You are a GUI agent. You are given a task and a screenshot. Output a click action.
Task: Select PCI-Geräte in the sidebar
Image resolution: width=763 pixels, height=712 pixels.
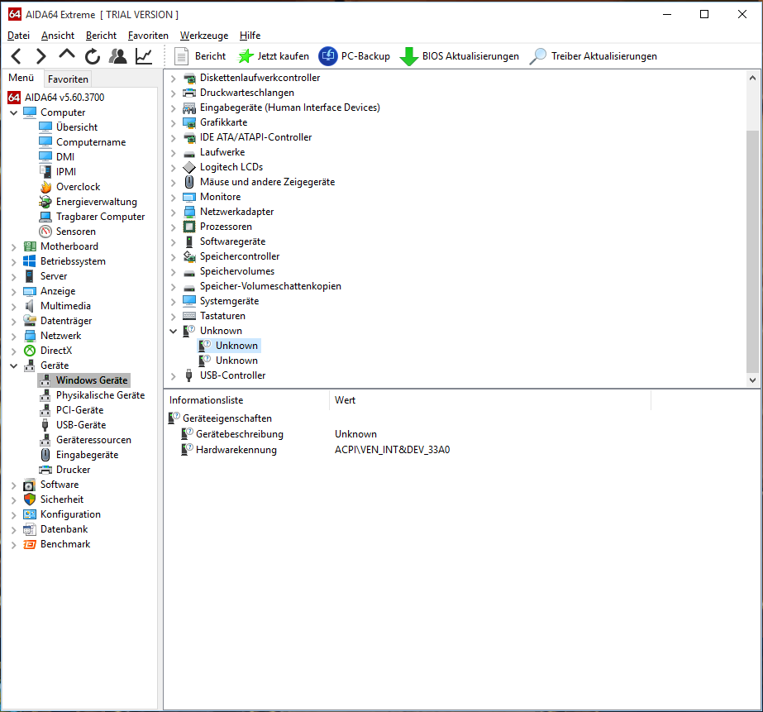tap(80, 410)
